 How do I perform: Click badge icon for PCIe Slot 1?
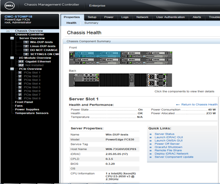[x=20, y=73]
